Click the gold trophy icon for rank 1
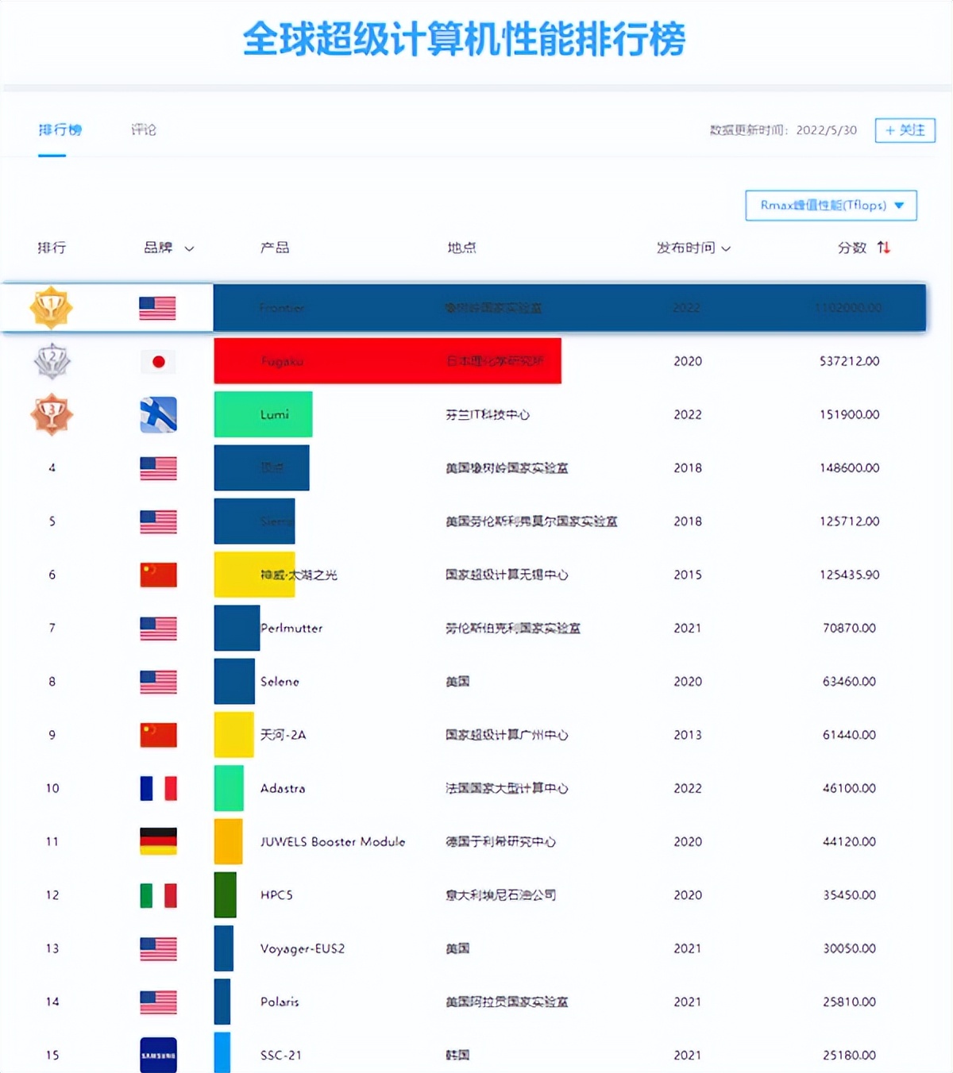953x1073 pixels. 52,308
